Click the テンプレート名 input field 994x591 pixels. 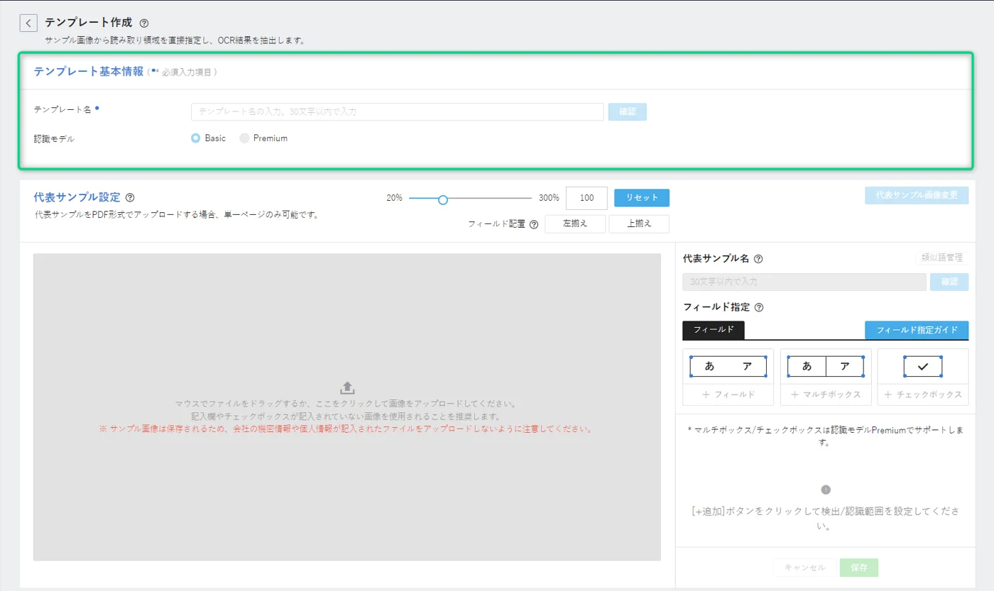point(397,112)
